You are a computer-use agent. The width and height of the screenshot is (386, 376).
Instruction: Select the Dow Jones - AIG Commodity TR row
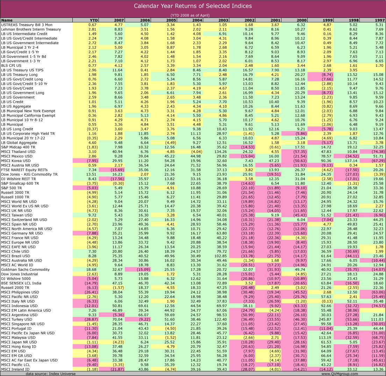tap(193, 174)
